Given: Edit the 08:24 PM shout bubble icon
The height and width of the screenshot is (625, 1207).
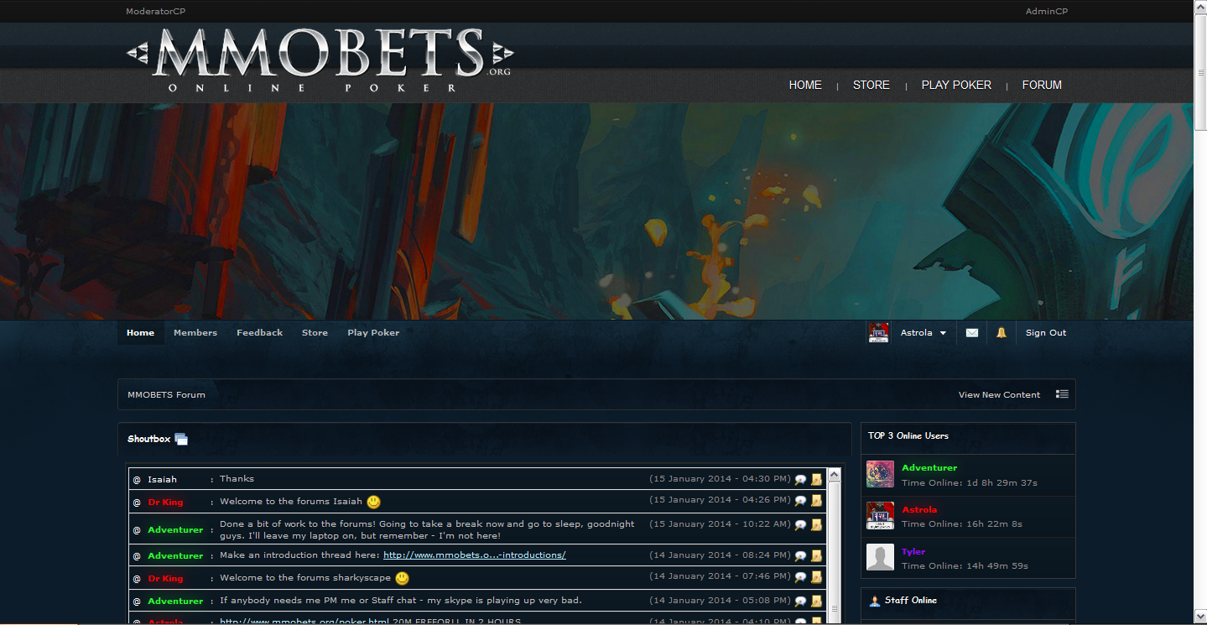Looking at the screenshot, I should coord(800,556).
